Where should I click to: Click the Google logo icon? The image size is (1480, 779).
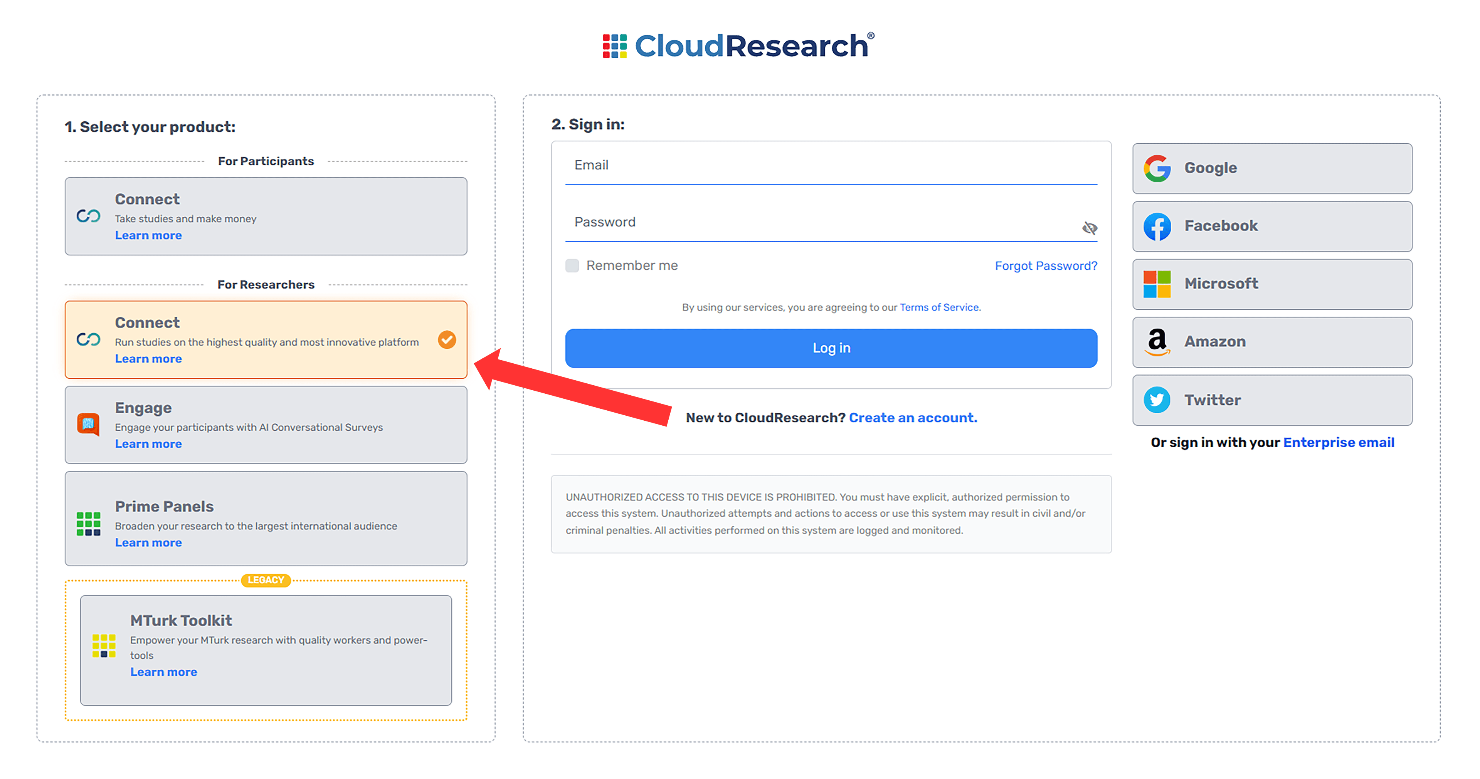(1157, 168)
